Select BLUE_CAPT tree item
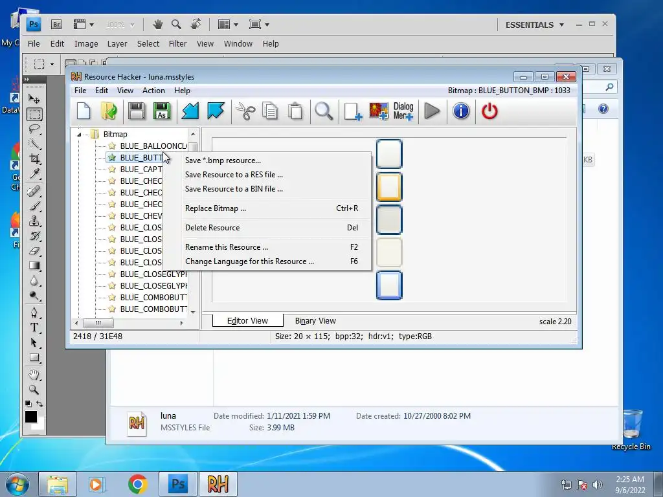Screen dimensions: 663x497 point(140,169)
